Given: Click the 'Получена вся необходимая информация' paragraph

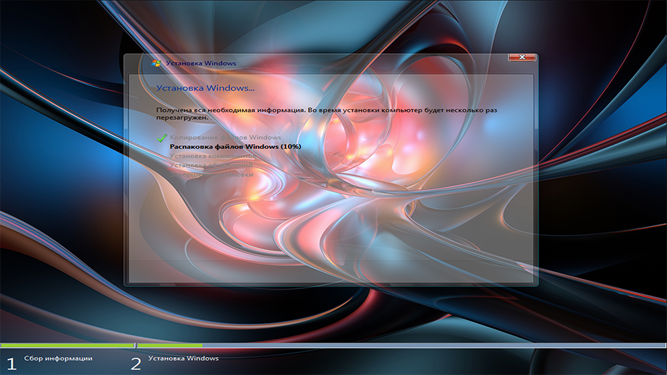Looking at the screenshot, I should tap(326, 113).
